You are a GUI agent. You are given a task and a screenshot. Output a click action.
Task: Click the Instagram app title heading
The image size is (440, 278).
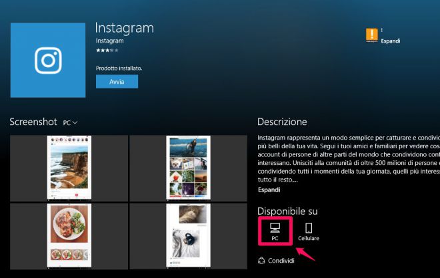124,28
